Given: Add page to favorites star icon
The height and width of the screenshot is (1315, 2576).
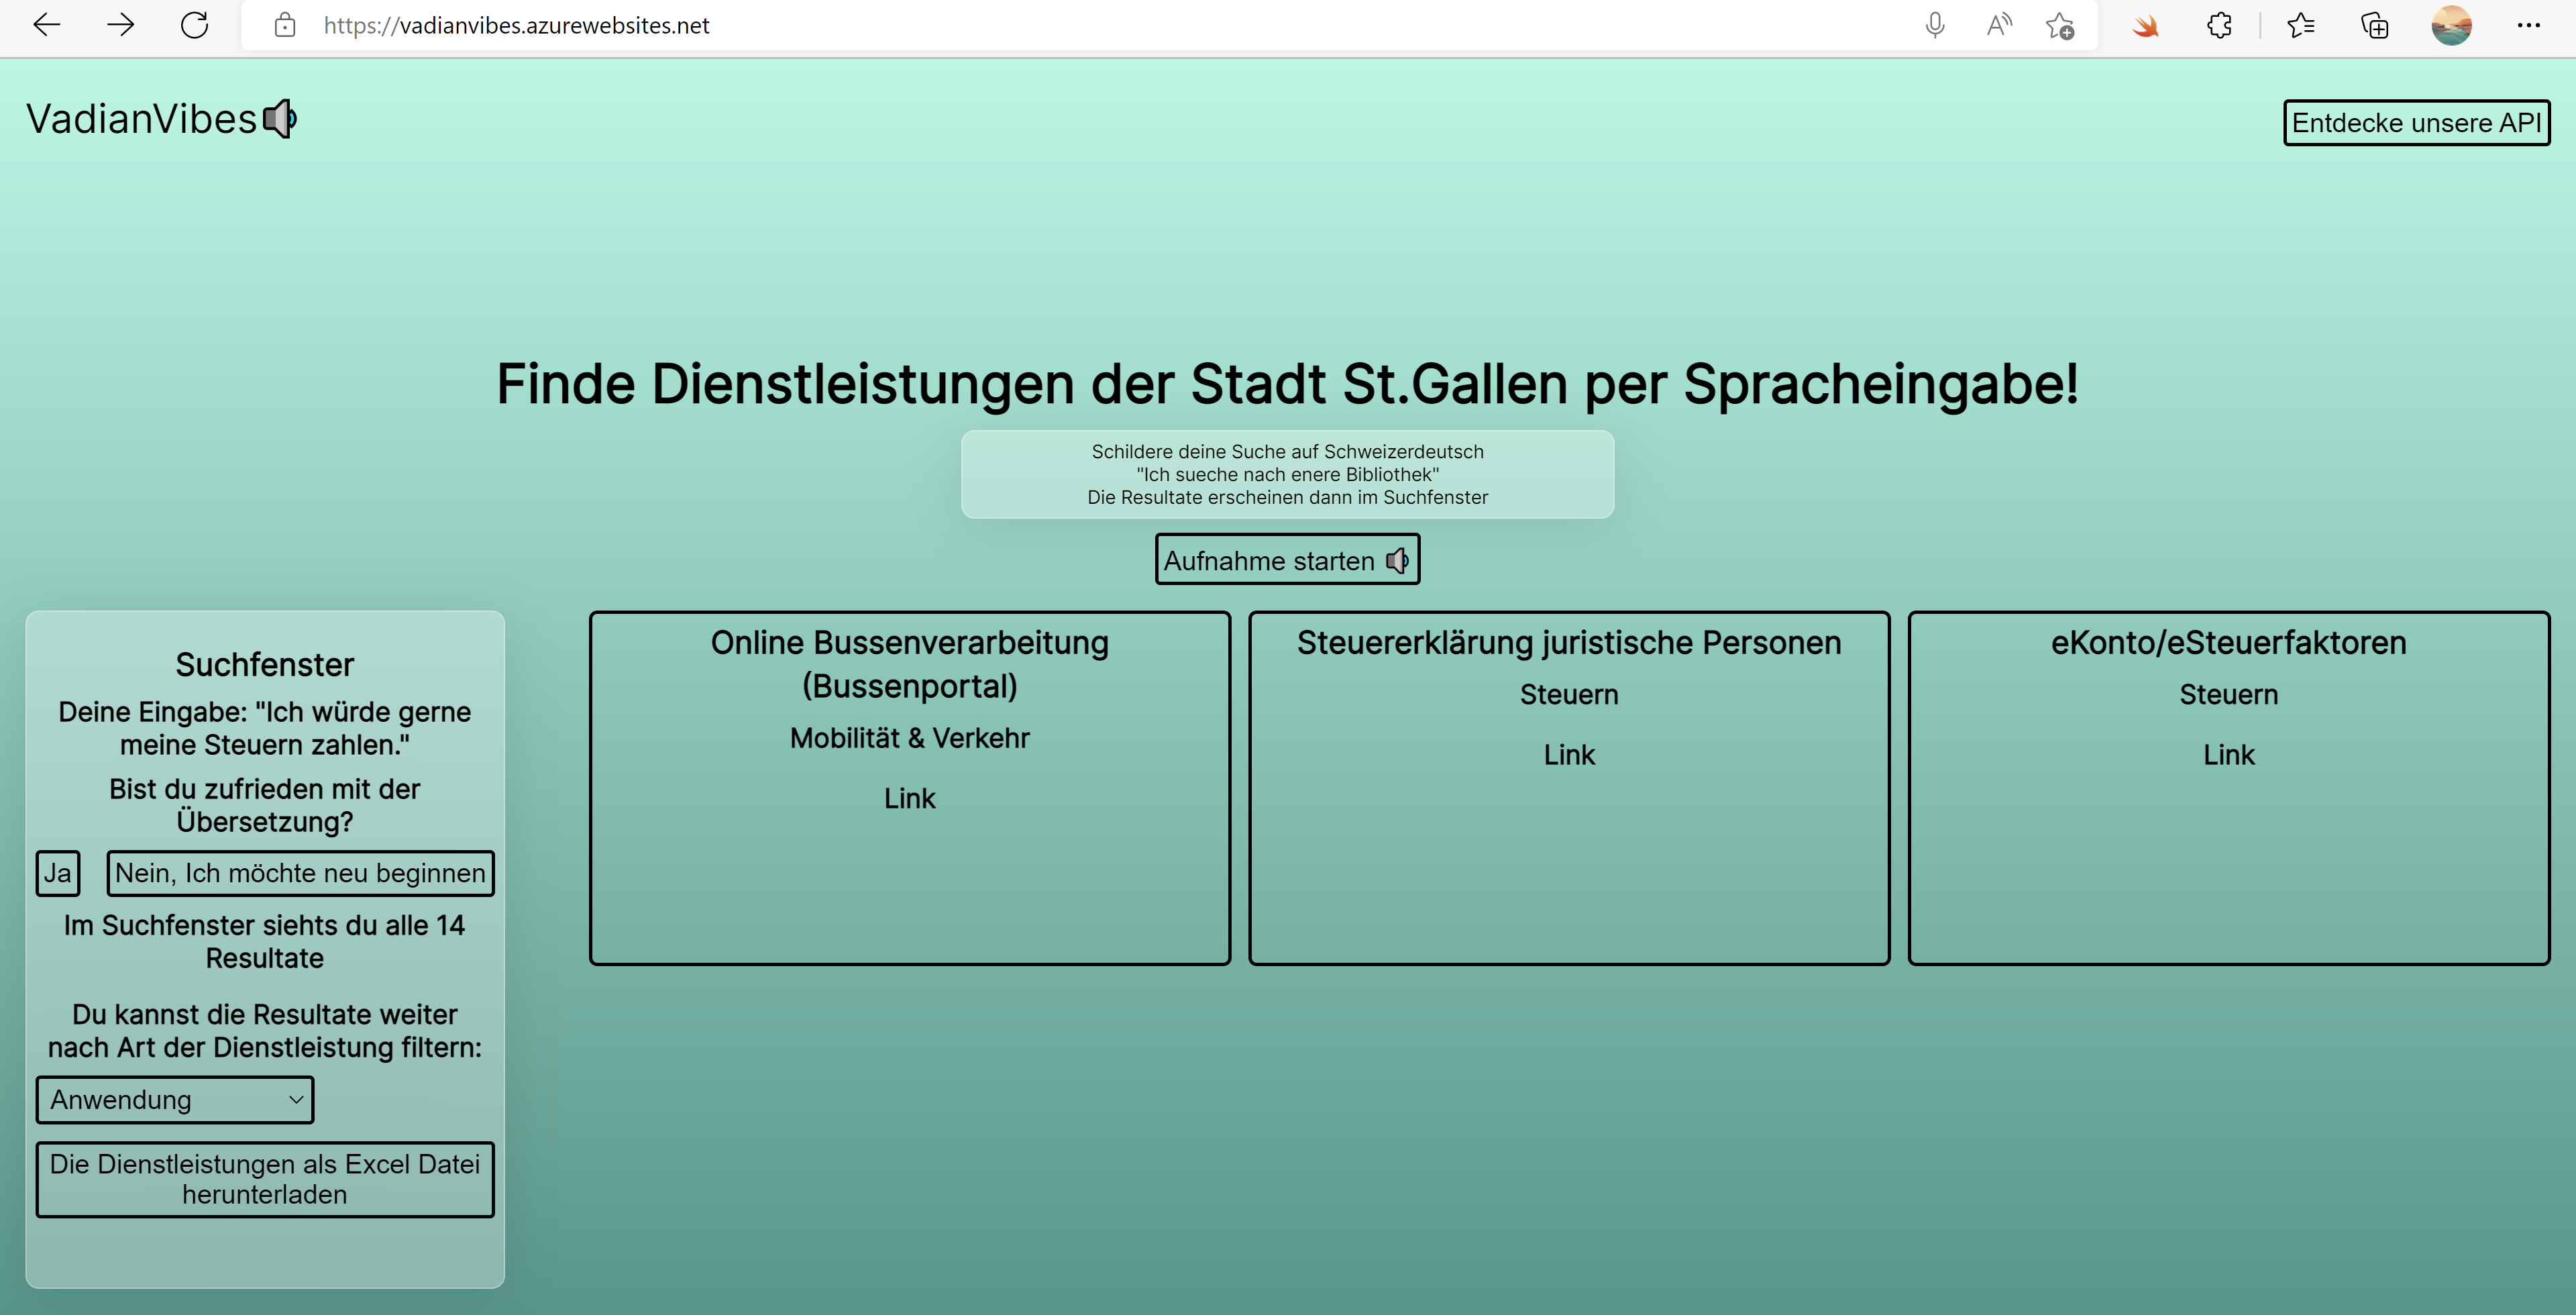Looking at the screenshot, I should click(2060, 25).
